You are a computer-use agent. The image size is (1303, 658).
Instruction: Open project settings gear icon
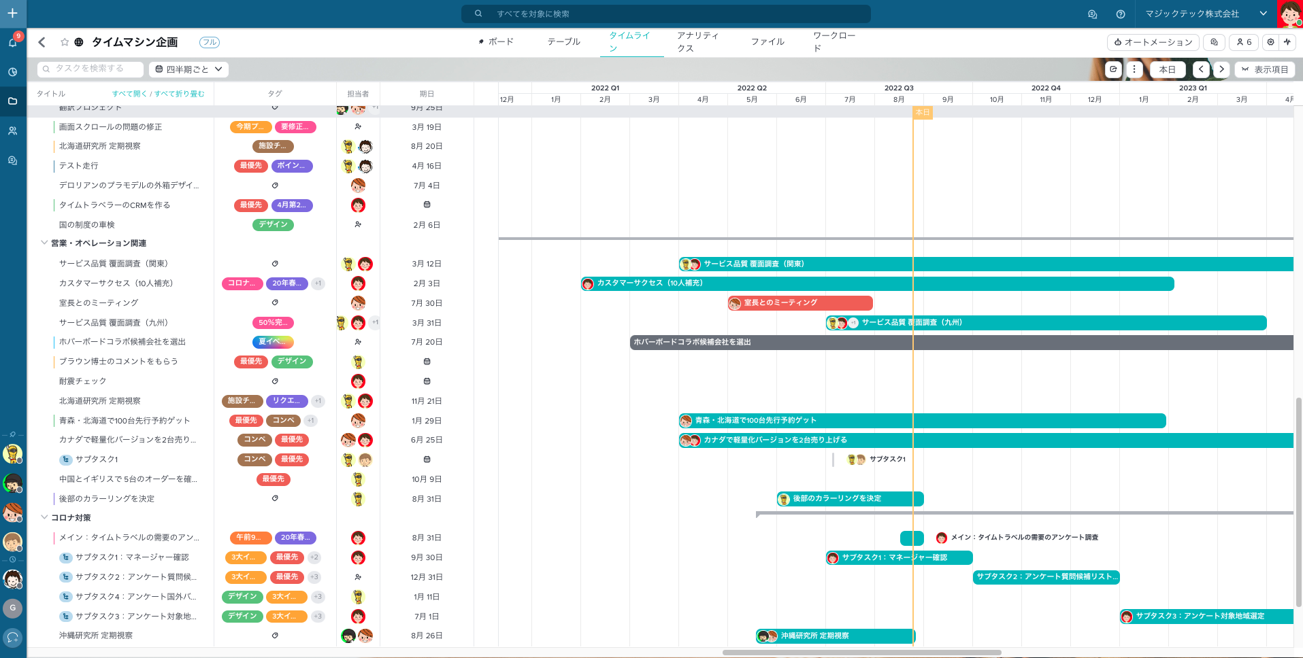1270,42
